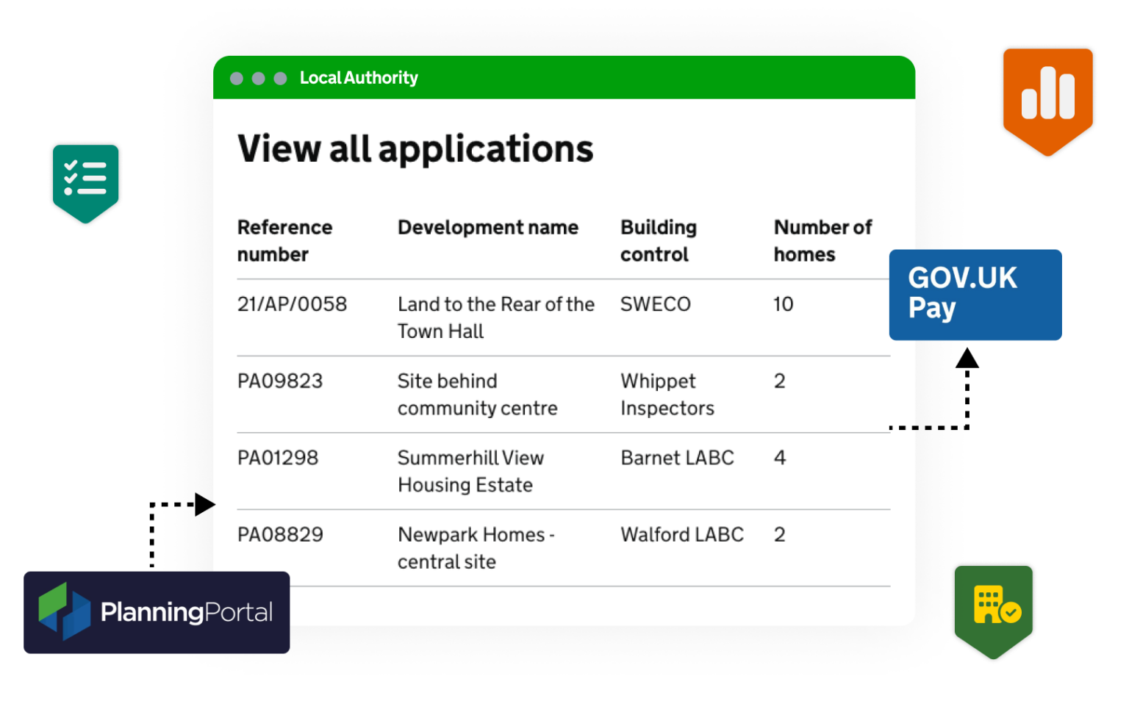The width and height of the screenshot is (1129, 715).
Task: Click the first grey window dot
Action: tap(237, 79)
